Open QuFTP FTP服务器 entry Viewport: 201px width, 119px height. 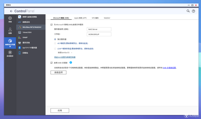31,48
